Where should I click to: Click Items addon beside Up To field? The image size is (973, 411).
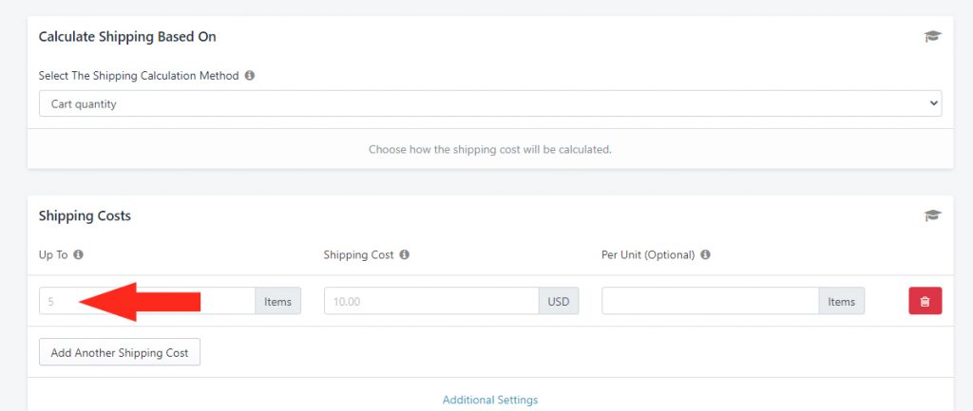278,301
